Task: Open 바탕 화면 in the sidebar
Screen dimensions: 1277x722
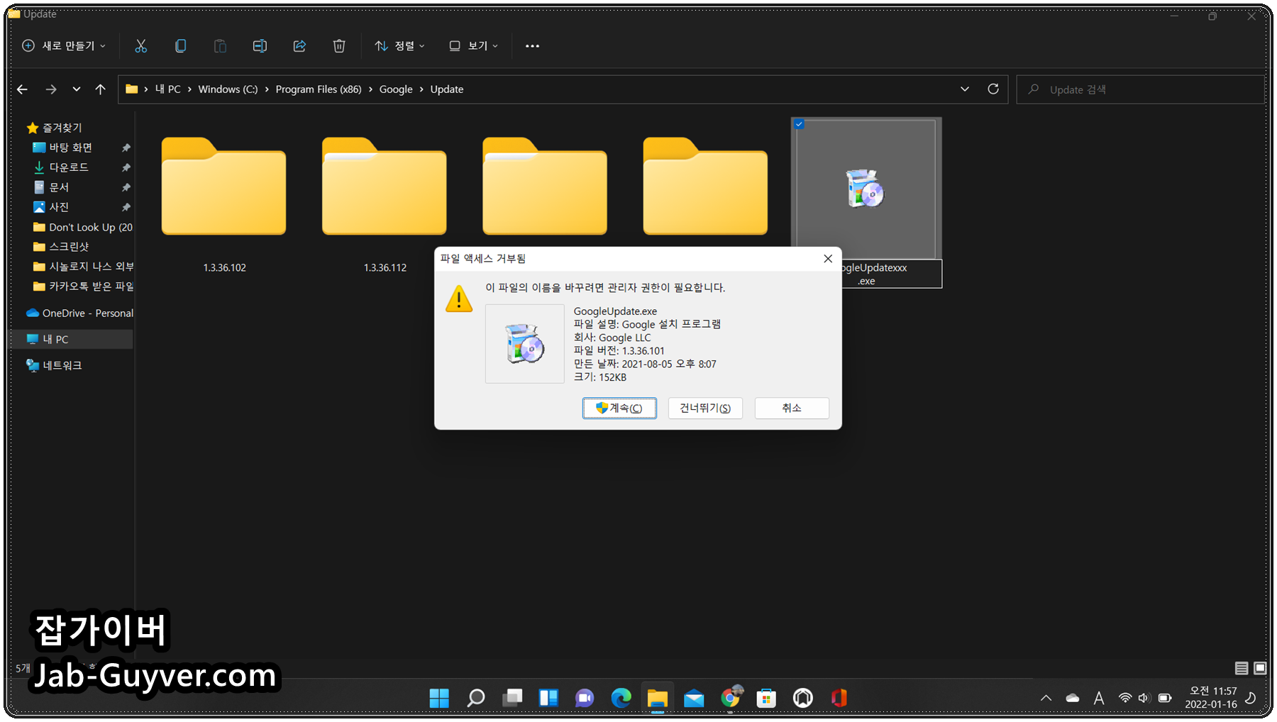Action: [70, 148]
